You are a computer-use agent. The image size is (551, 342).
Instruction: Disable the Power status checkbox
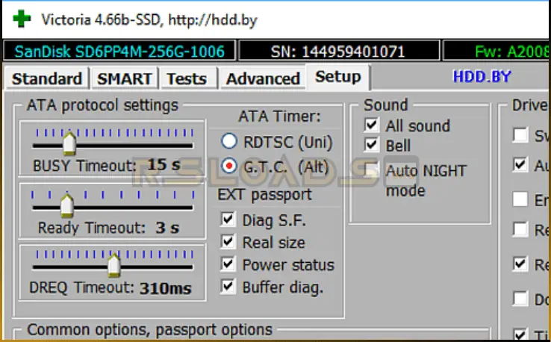click(x=228, y=264)
